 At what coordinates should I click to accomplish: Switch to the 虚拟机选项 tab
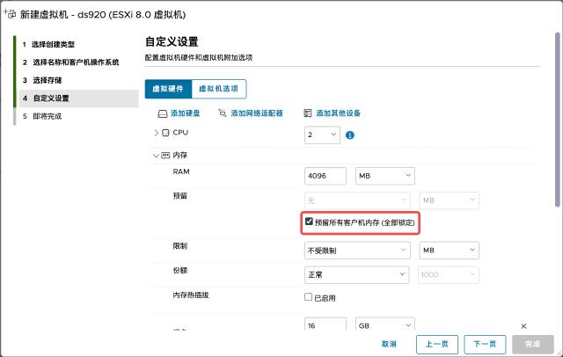point(219,89)
